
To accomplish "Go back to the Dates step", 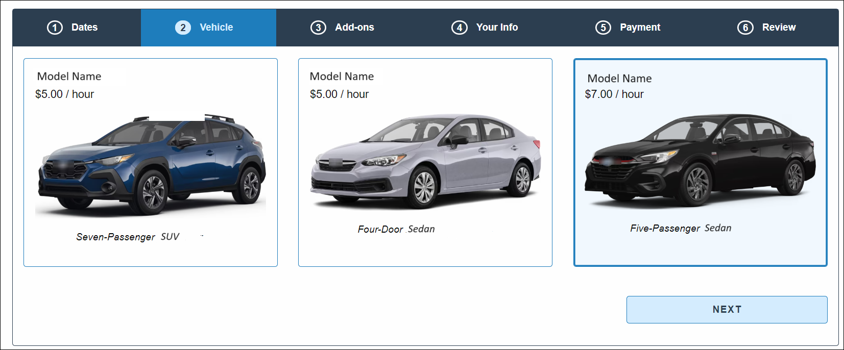I will (x=84, y=28).
